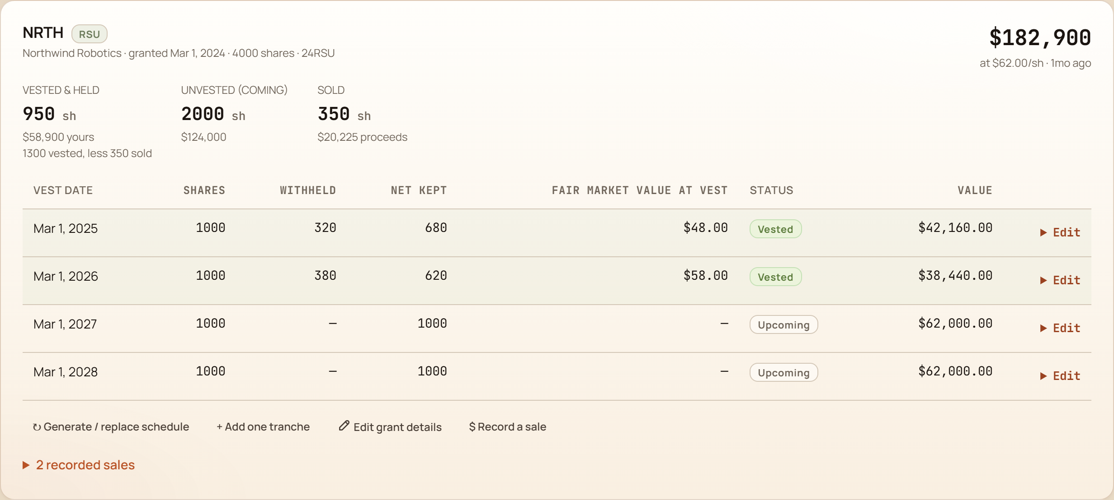
Task: Click the $42,160.00 value cell
Action: [x=955, y=228]
